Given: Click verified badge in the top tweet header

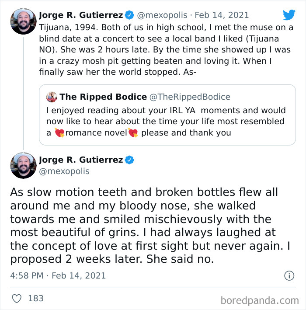Looking at the screenshot, I should [129, 15].
